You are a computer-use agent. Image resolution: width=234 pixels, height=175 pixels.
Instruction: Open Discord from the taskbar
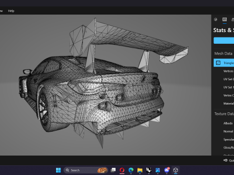click(x=167, y=170)
